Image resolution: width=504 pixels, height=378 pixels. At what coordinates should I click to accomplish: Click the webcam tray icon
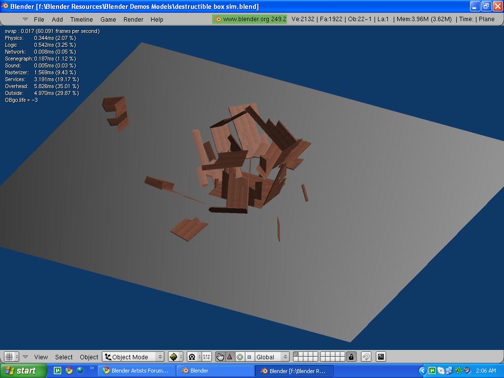467,371
